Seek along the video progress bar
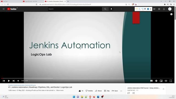The height and width of the screenshot is (99, 176). pyautogui.click(x=87, y=78)
